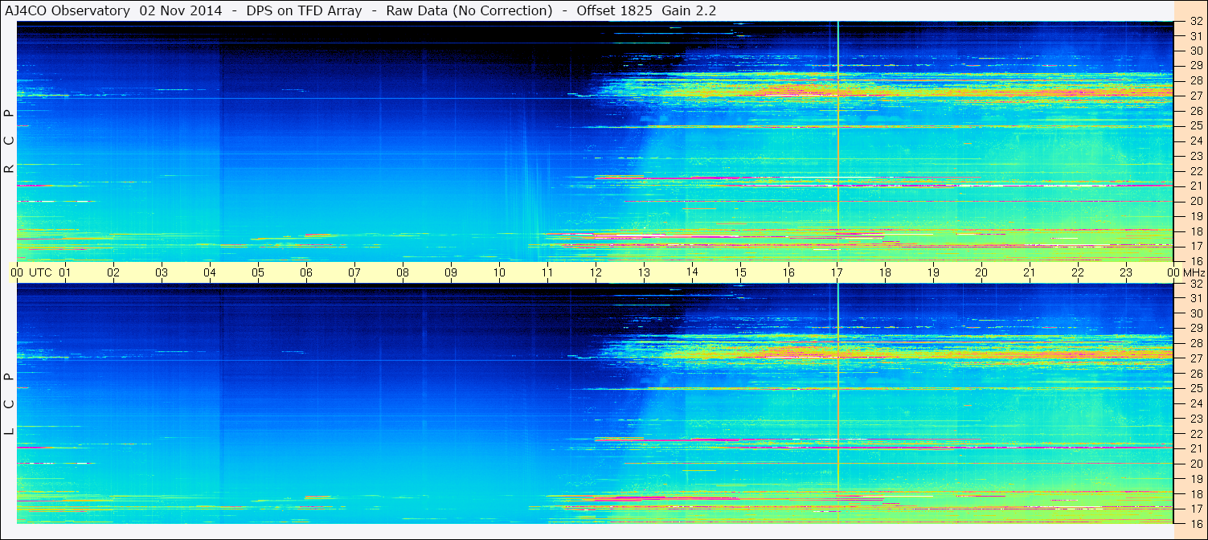Select the 05 hour mark on UTC axis
Screen dimensions: 1208x540
coord(258,272)
